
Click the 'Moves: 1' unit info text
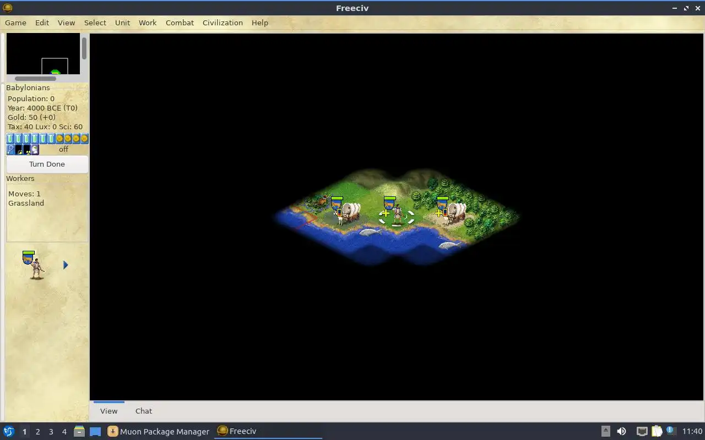coord(24,194)
